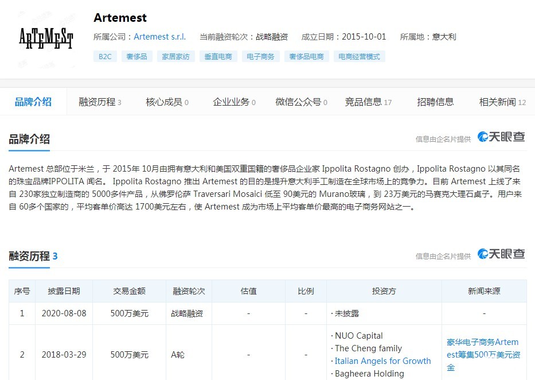The image size is (535, 380).
Task: Select the 奢侈品 tag
Action: (x=136, y=56)
